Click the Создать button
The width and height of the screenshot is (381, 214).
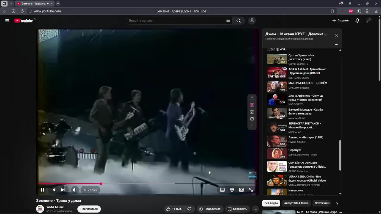pos(340,21)
